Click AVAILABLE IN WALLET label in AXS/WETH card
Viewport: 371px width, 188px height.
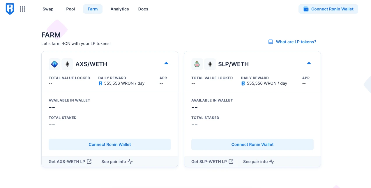(x=69, y=100)
